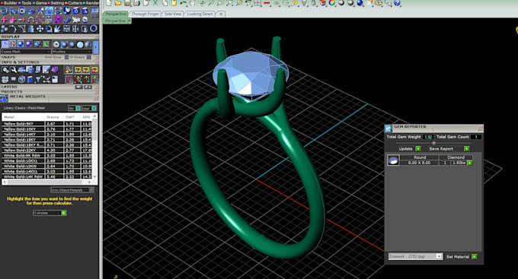Toggle the second Layers panel switch button

88,87
